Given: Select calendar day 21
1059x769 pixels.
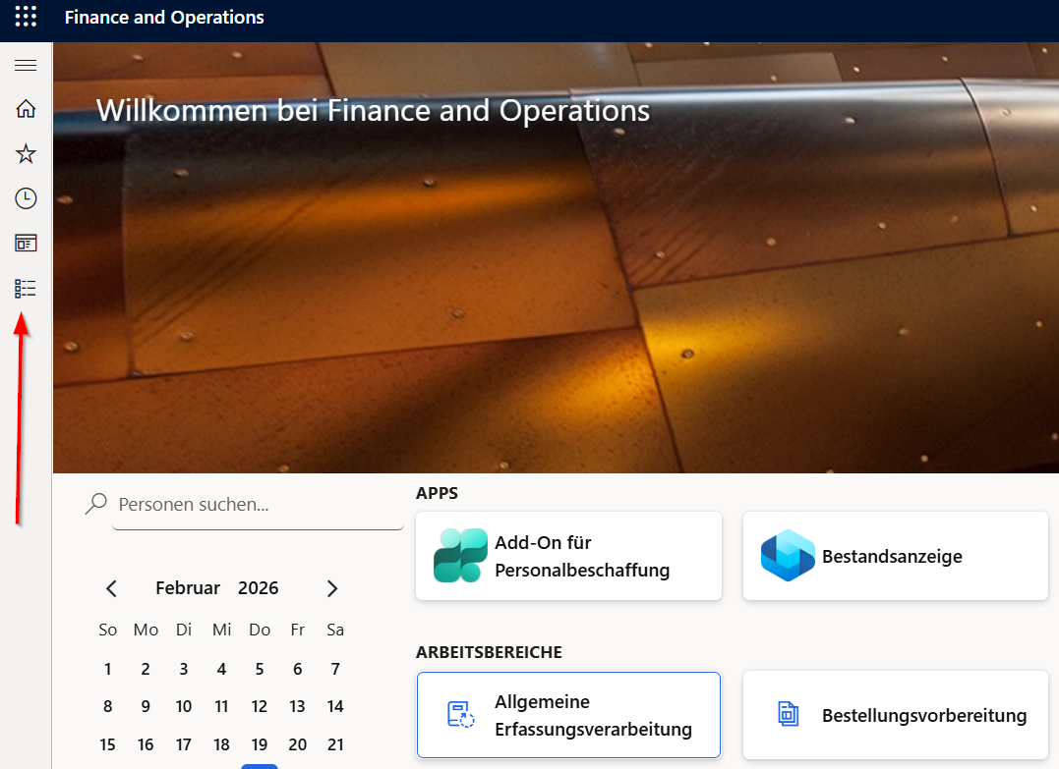Looking at the screenshot, I should [x=335, y=744].
